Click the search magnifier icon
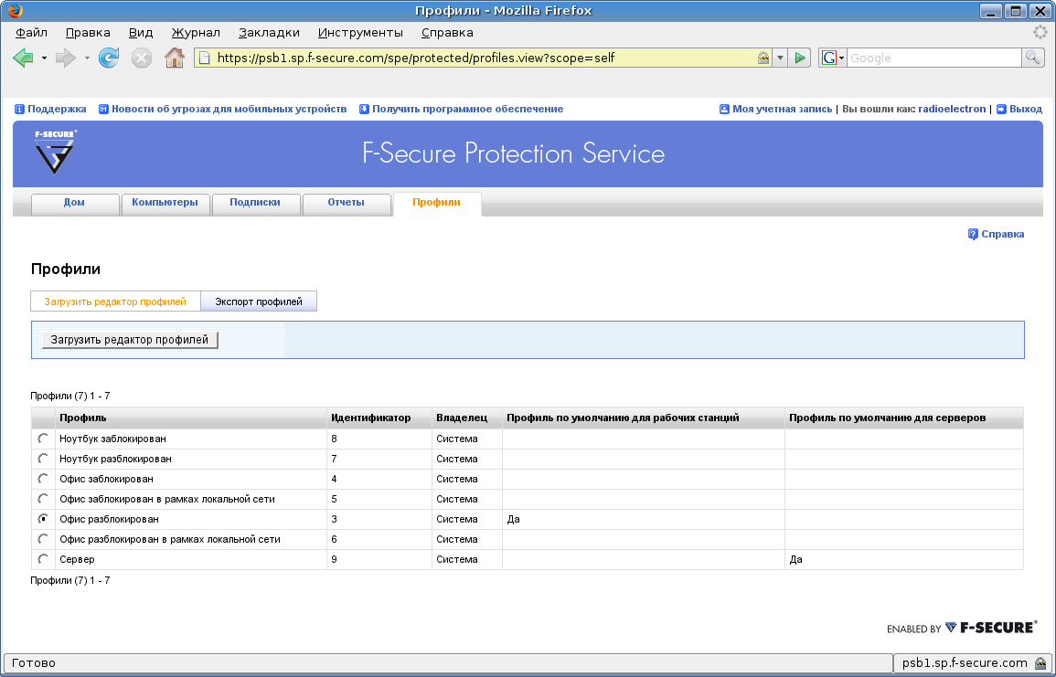The image size is (1056, 677). click(x=1031, y=58)
